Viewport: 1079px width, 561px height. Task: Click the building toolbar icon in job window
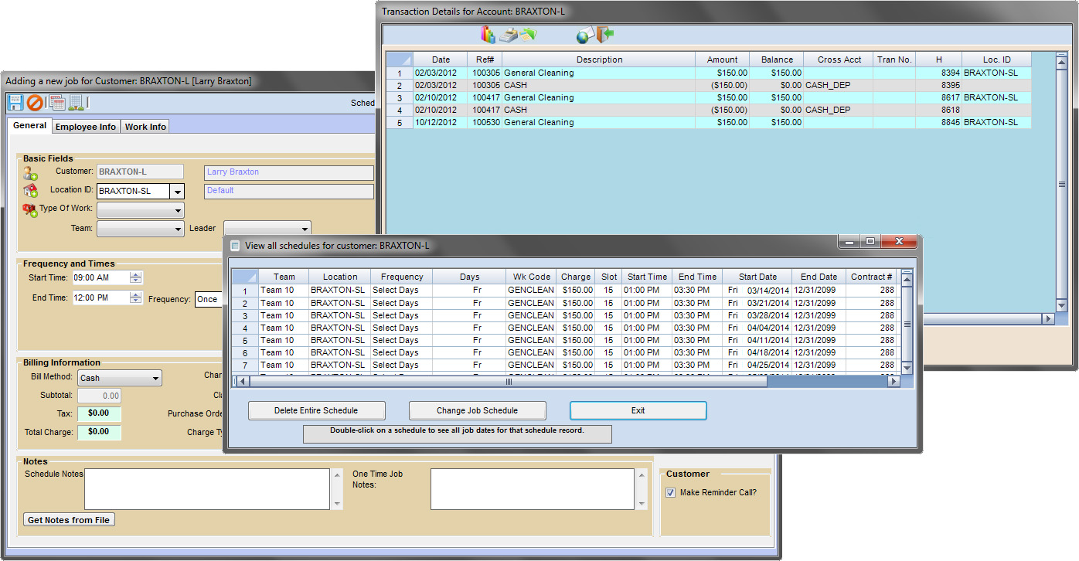pos(77,102)
